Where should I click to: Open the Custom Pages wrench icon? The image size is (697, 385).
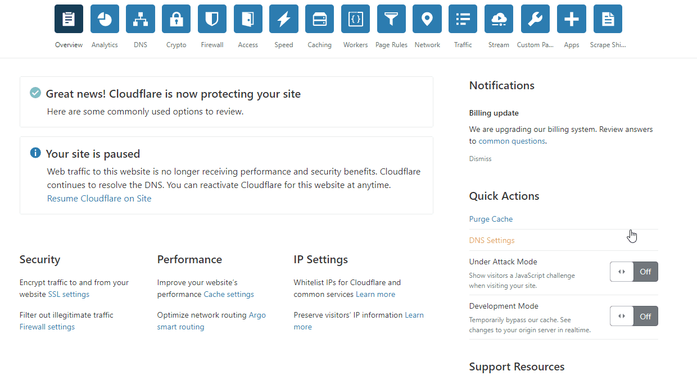(x=535, y=19)
